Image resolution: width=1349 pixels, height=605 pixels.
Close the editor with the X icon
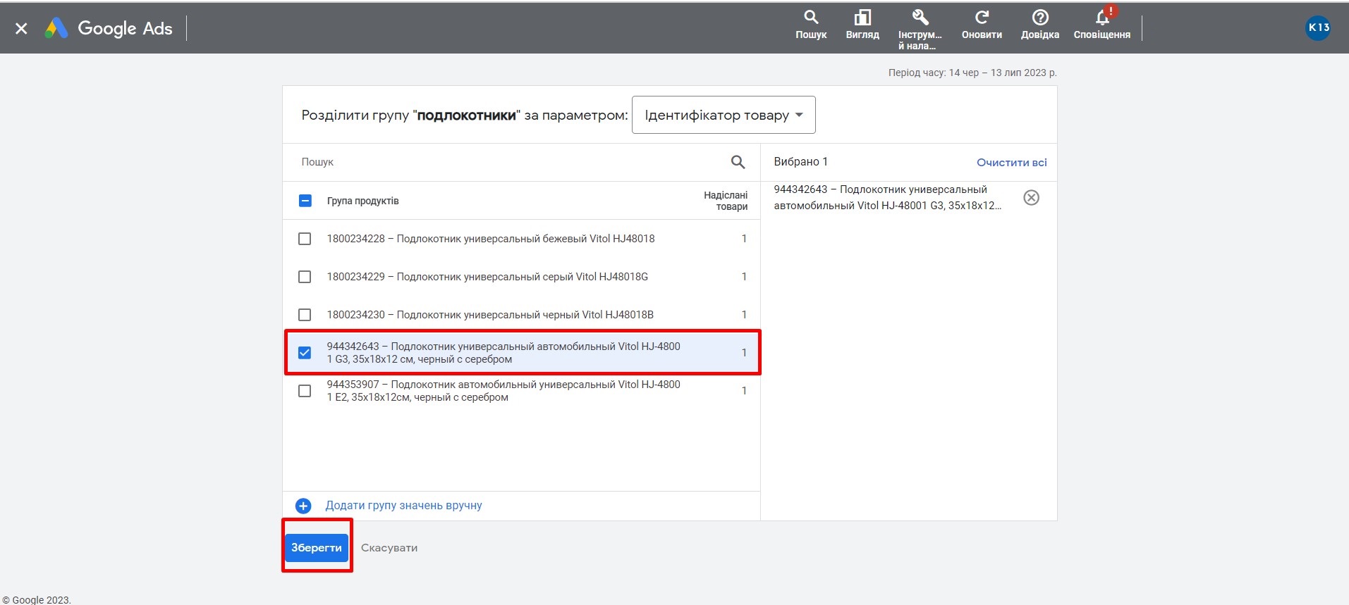coord(21,28)
